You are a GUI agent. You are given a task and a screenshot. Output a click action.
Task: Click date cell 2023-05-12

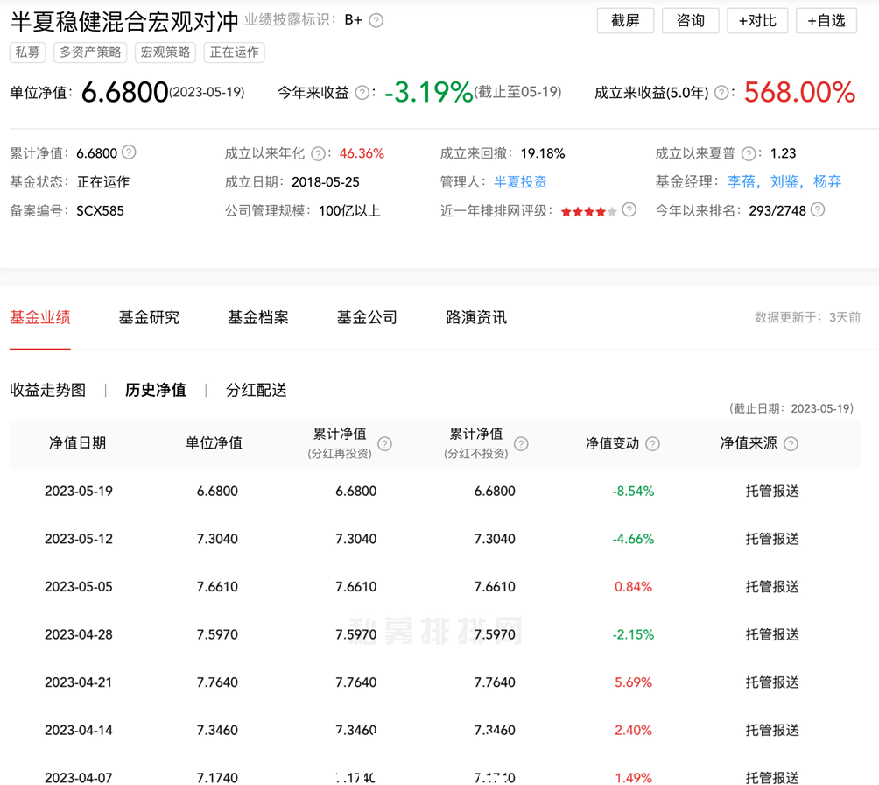(x=79, y=539)
